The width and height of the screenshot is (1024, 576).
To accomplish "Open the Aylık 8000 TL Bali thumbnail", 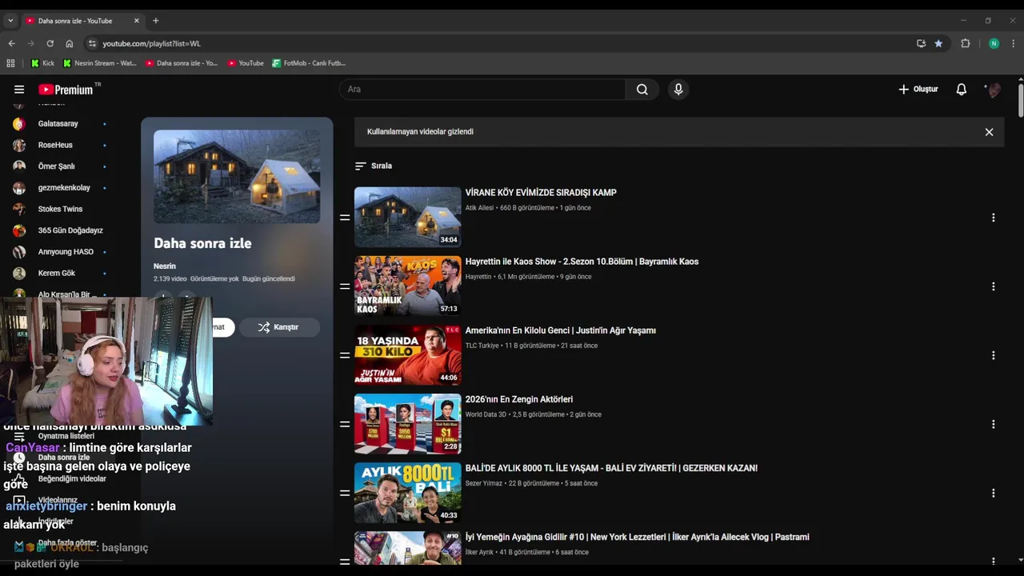I will tap(408, 492).
